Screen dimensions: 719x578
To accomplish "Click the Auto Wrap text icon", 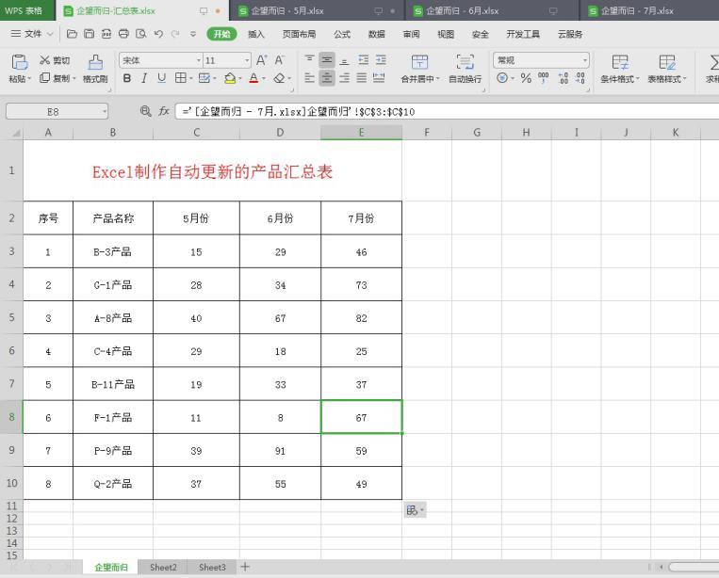I will [x=465, y=62].
